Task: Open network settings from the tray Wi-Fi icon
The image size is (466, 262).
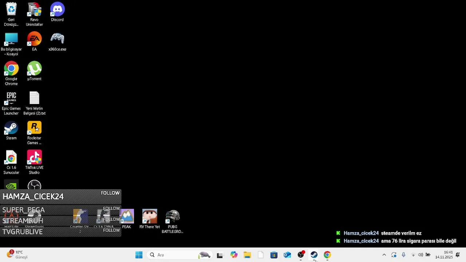Action: coord(413,255)
